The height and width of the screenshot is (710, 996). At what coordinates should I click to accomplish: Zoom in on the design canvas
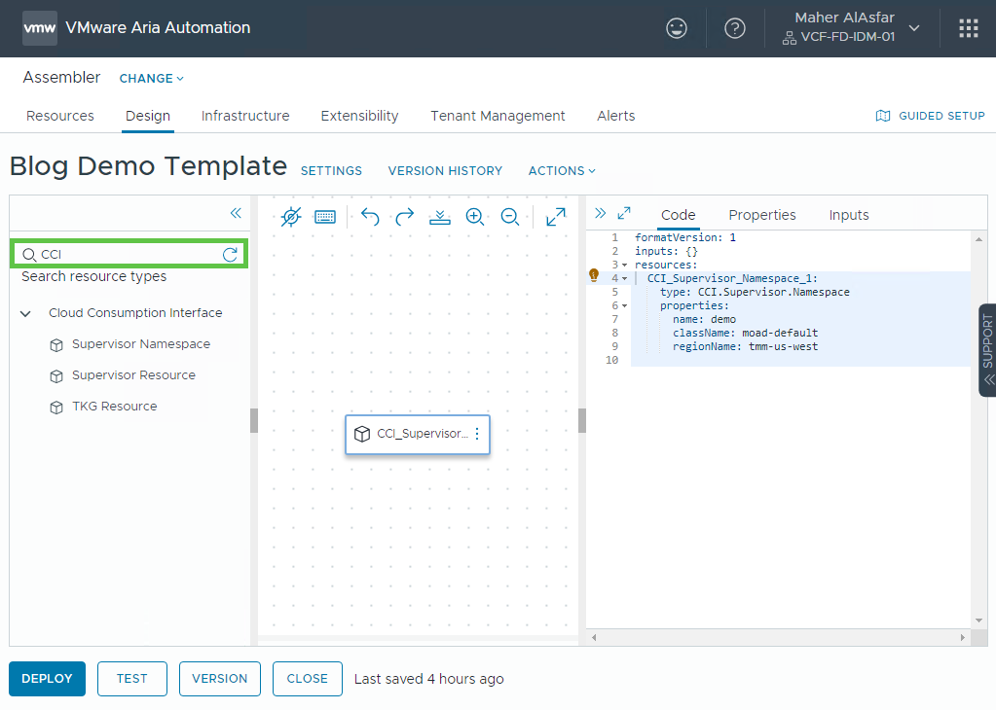click(x=475, y=217)
